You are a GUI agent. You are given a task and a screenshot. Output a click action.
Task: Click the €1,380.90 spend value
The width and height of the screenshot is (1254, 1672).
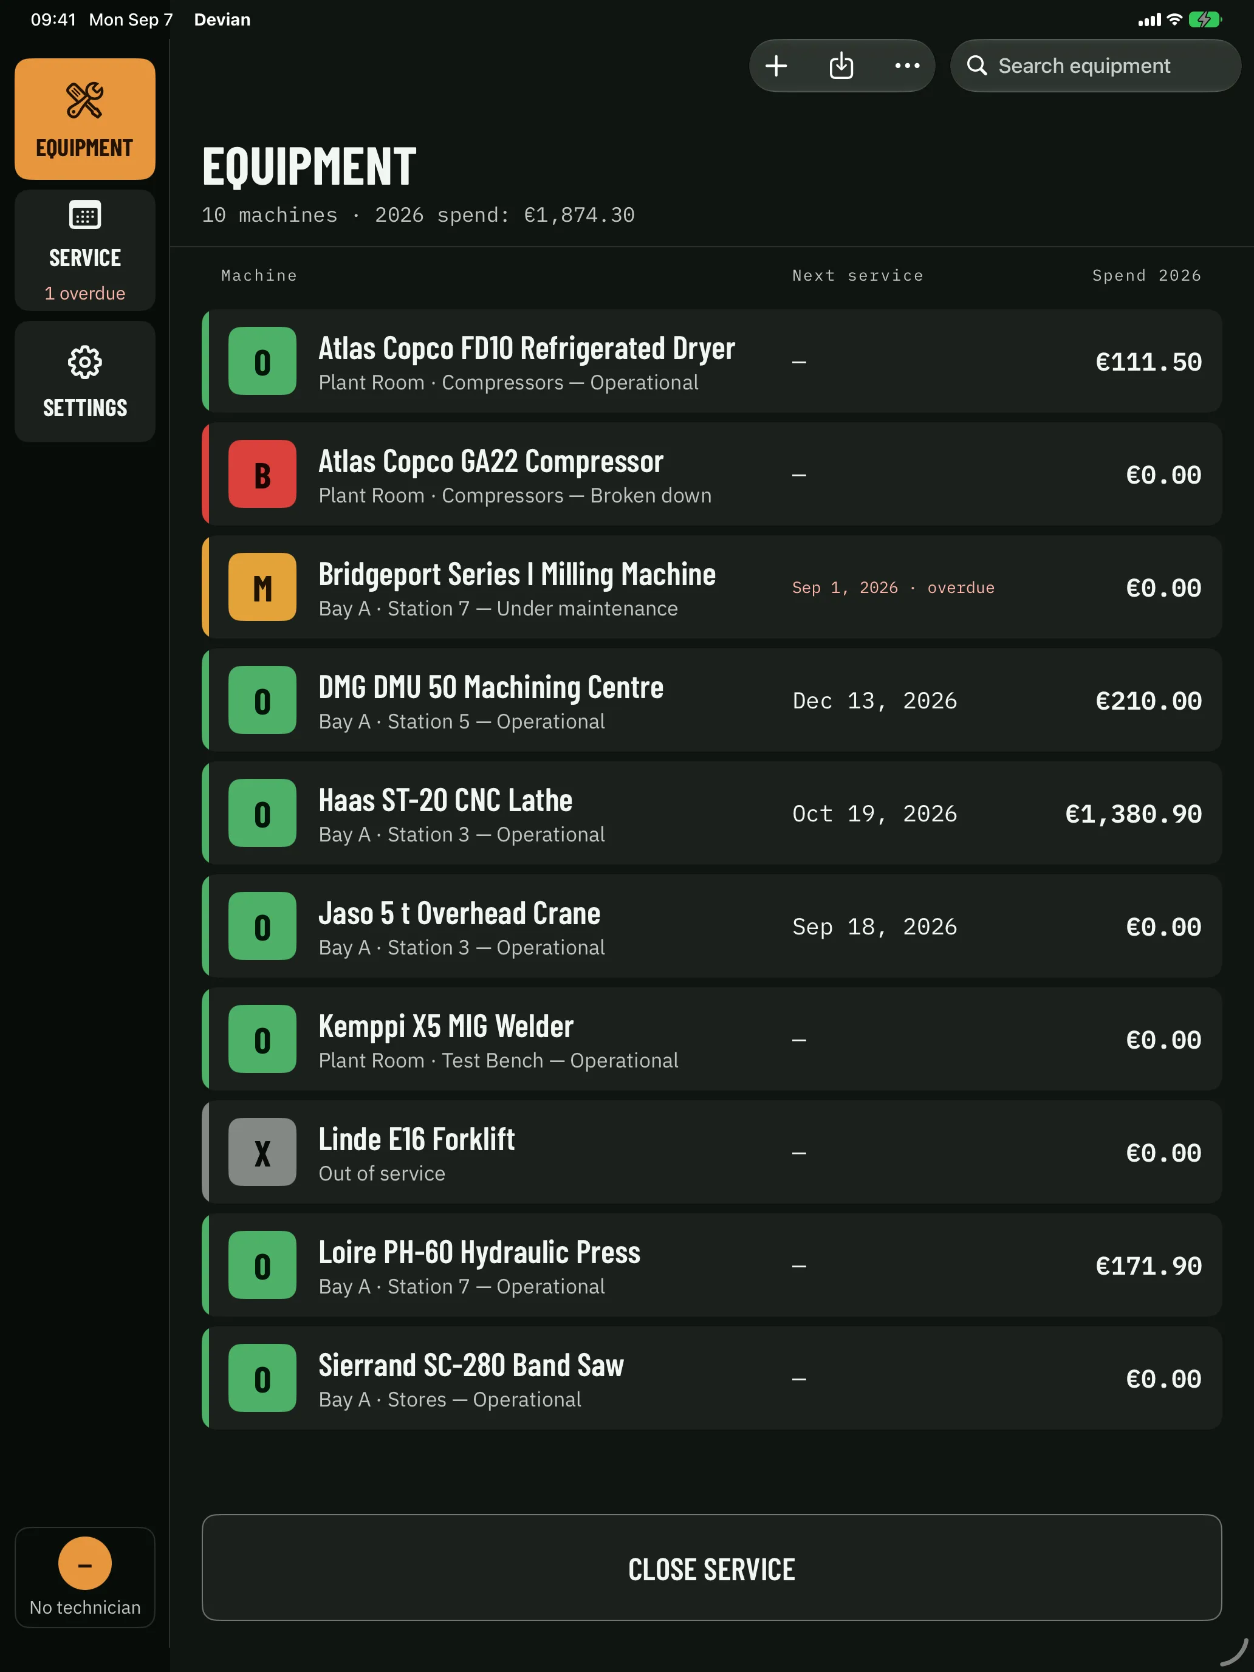[1133, 814]
